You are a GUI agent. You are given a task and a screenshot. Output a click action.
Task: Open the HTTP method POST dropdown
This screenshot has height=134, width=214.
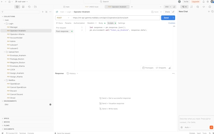click(x=63, y=18)
